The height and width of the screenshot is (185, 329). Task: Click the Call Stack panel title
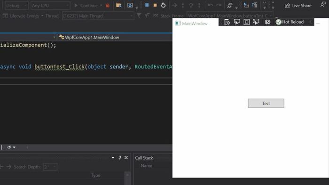144,158
